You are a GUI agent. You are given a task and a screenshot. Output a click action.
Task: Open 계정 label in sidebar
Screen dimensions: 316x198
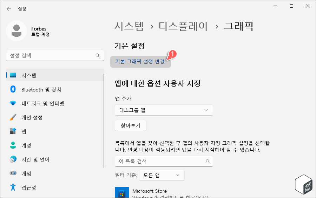[x=26, y=145]
